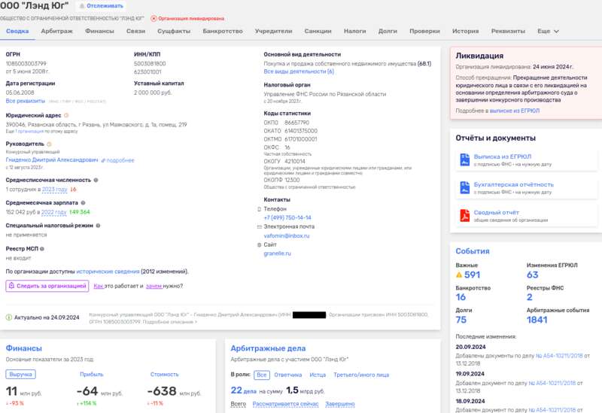Open email link vafomin@inbox.ru

pos(287,235)
